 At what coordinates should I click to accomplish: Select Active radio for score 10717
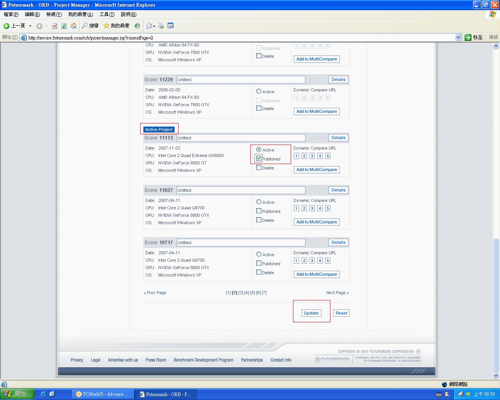click(259, 254)
